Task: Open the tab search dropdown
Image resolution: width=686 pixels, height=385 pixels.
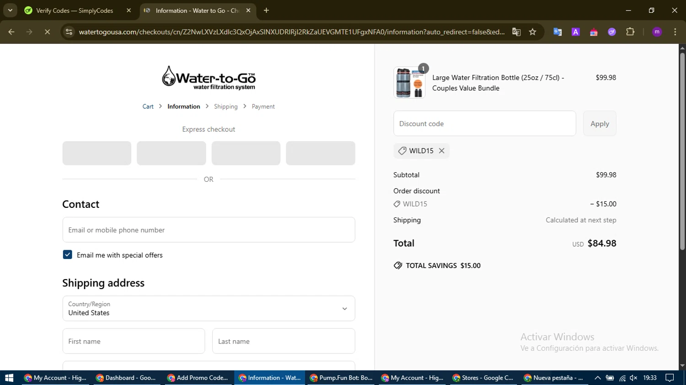Action: tap(10, 11)
